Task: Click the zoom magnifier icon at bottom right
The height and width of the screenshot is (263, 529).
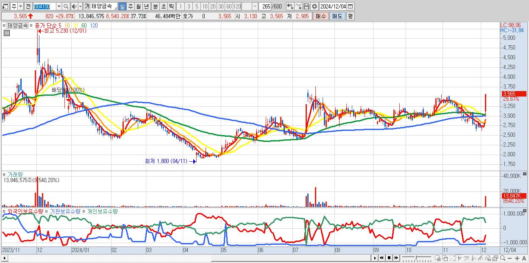Action: coord(503,258)
